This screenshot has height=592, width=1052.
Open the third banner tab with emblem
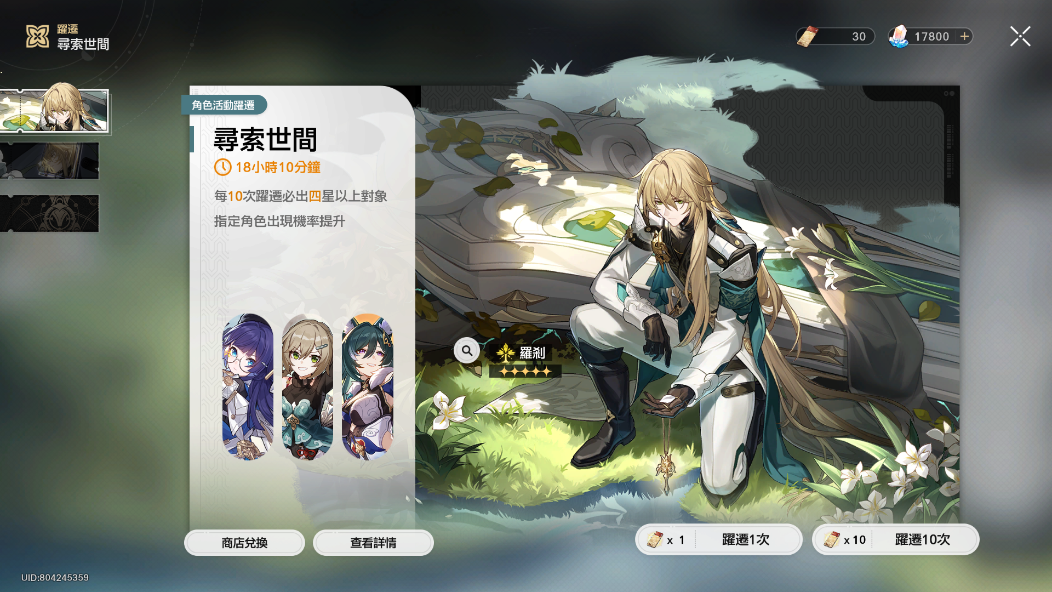49,213
